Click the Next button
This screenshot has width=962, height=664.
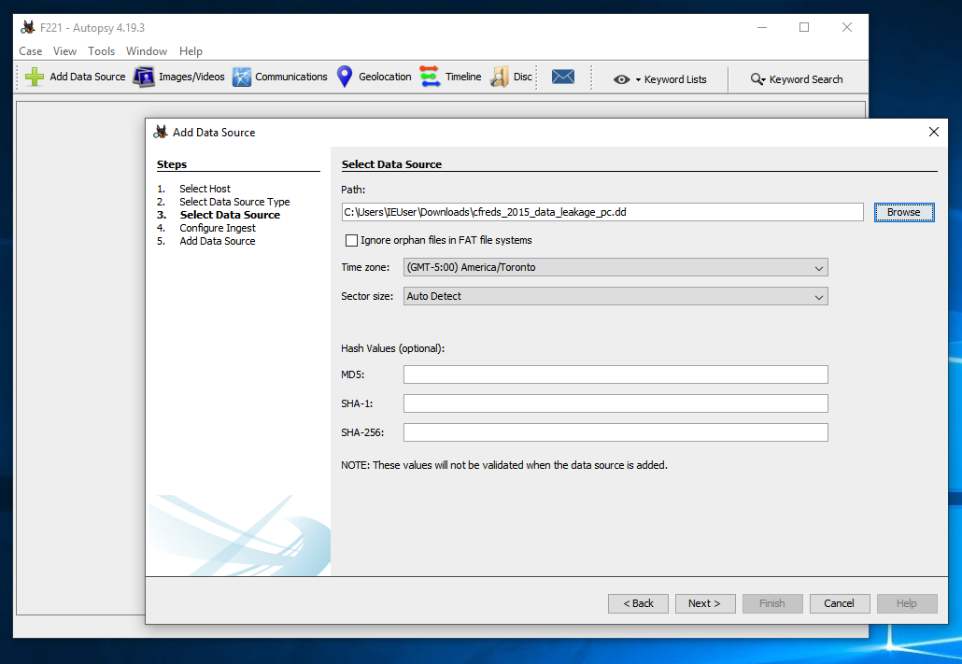point(705,604)
